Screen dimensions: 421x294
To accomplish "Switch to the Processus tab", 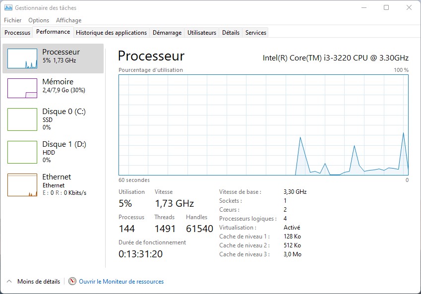I will pos(17,33).
